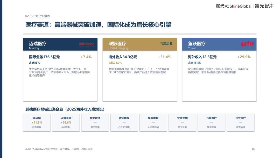Click the Yuwell red logo

(x=248, y=44)
